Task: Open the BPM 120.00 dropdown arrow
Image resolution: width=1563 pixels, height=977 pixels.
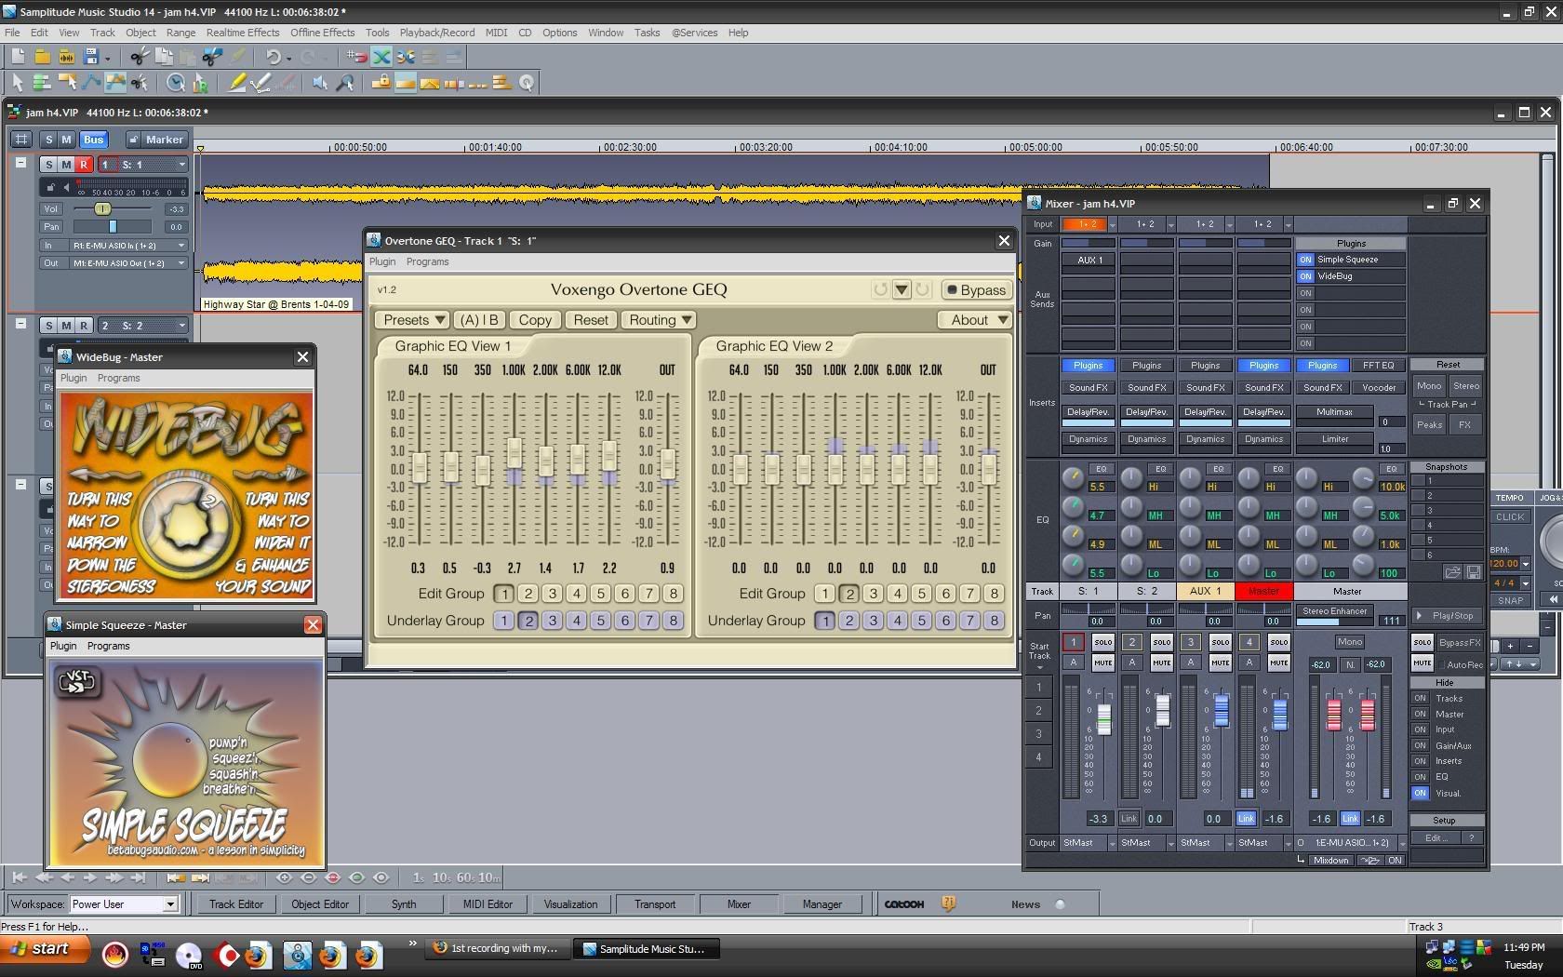Action: 1526,564
